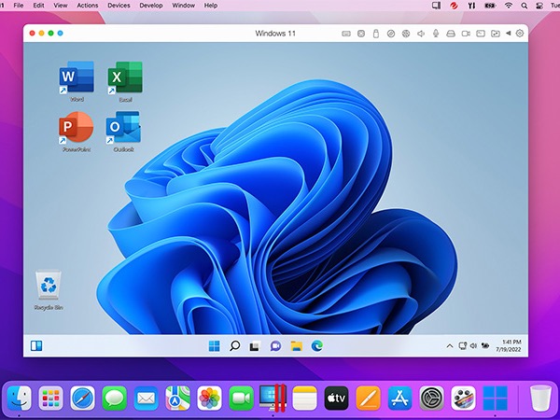Launch Safari from the Dock
This screenshot has width=560, height=420.
pyautogui.click(x=82, y=398)
